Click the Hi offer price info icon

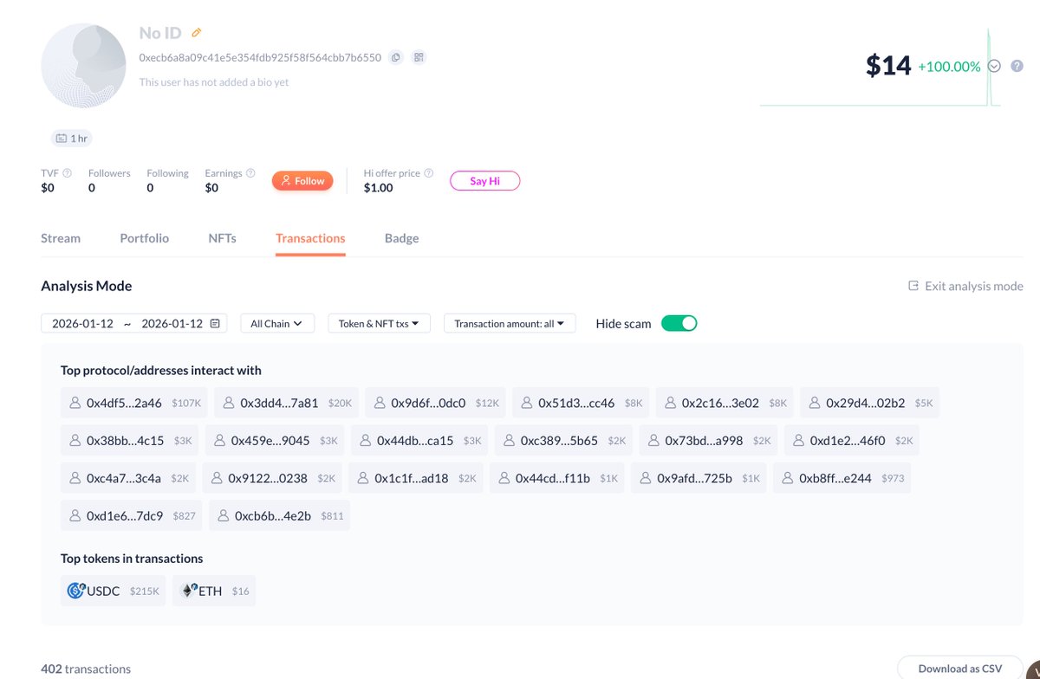click(x=429, y=173)
